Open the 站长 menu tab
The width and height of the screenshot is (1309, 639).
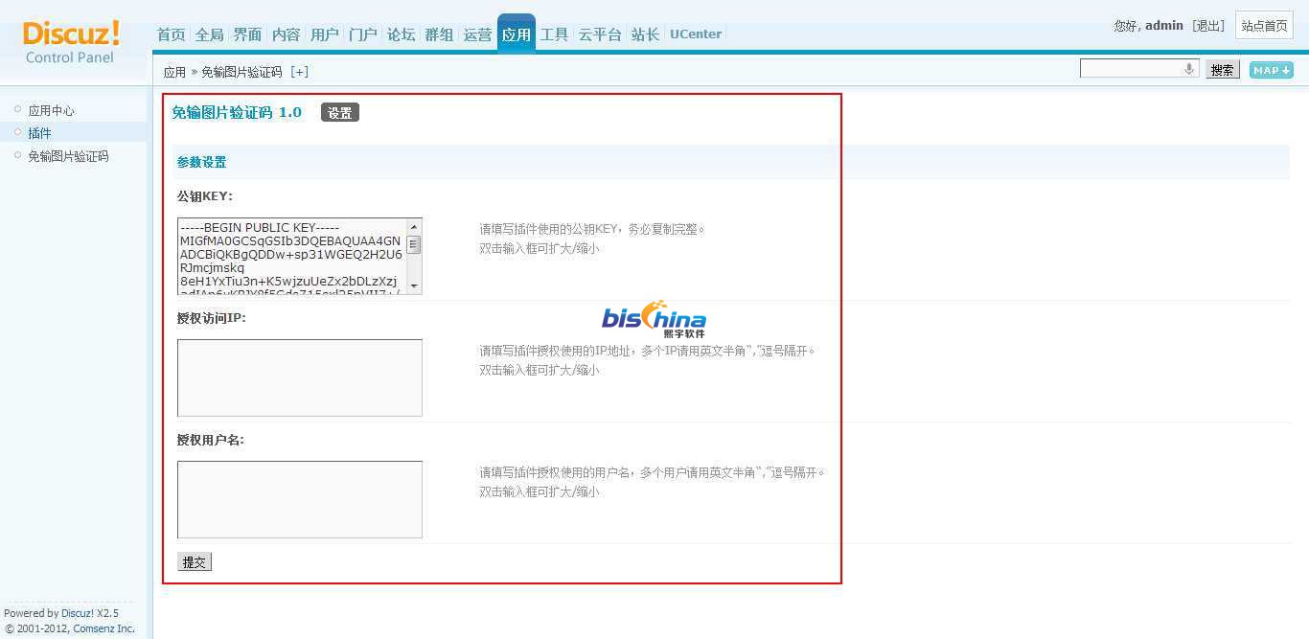(645, 34)
